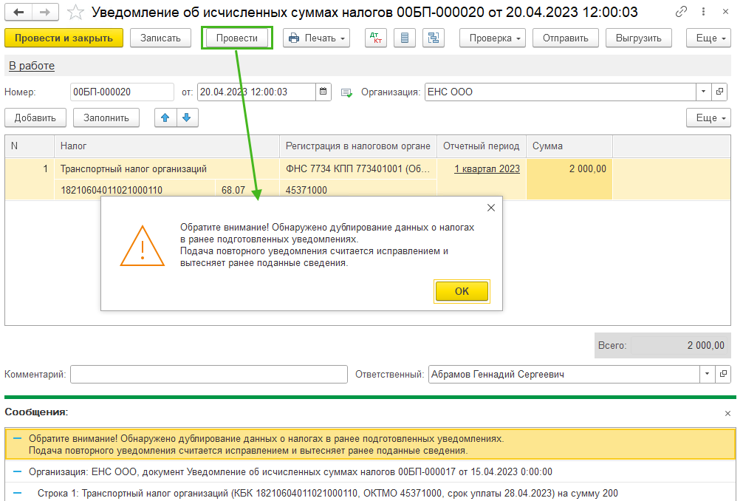
Task: Open Печать dropdown menu
Action: click(317, 38)
